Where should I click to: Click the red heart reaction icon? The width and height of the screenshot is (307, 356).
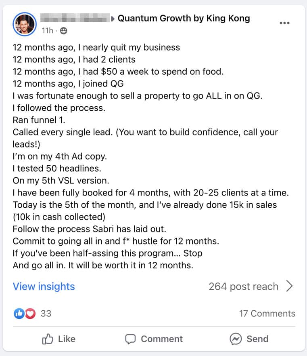coord(29,313)
